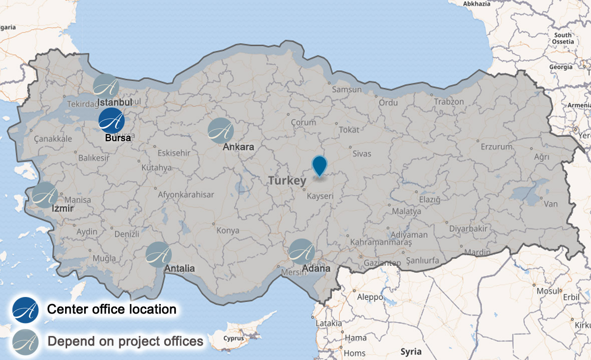Click the Center office location legend text

[111, 309]
